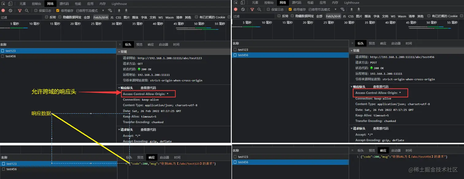Tick 隐藏数据网址 checkbox in upper-right DevTools

292,16
